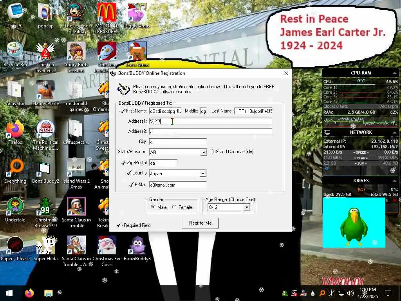401x301 pixels.
Task: Expand network details with blue chevron
Action: click(327, 169)
